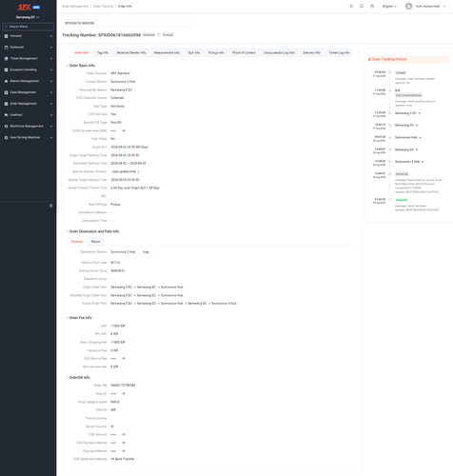Switch to the Delivery Info tab
Image resolution: width=453 pixels, height=476 pixels.
pyautogui.click(x=311, y=52)
